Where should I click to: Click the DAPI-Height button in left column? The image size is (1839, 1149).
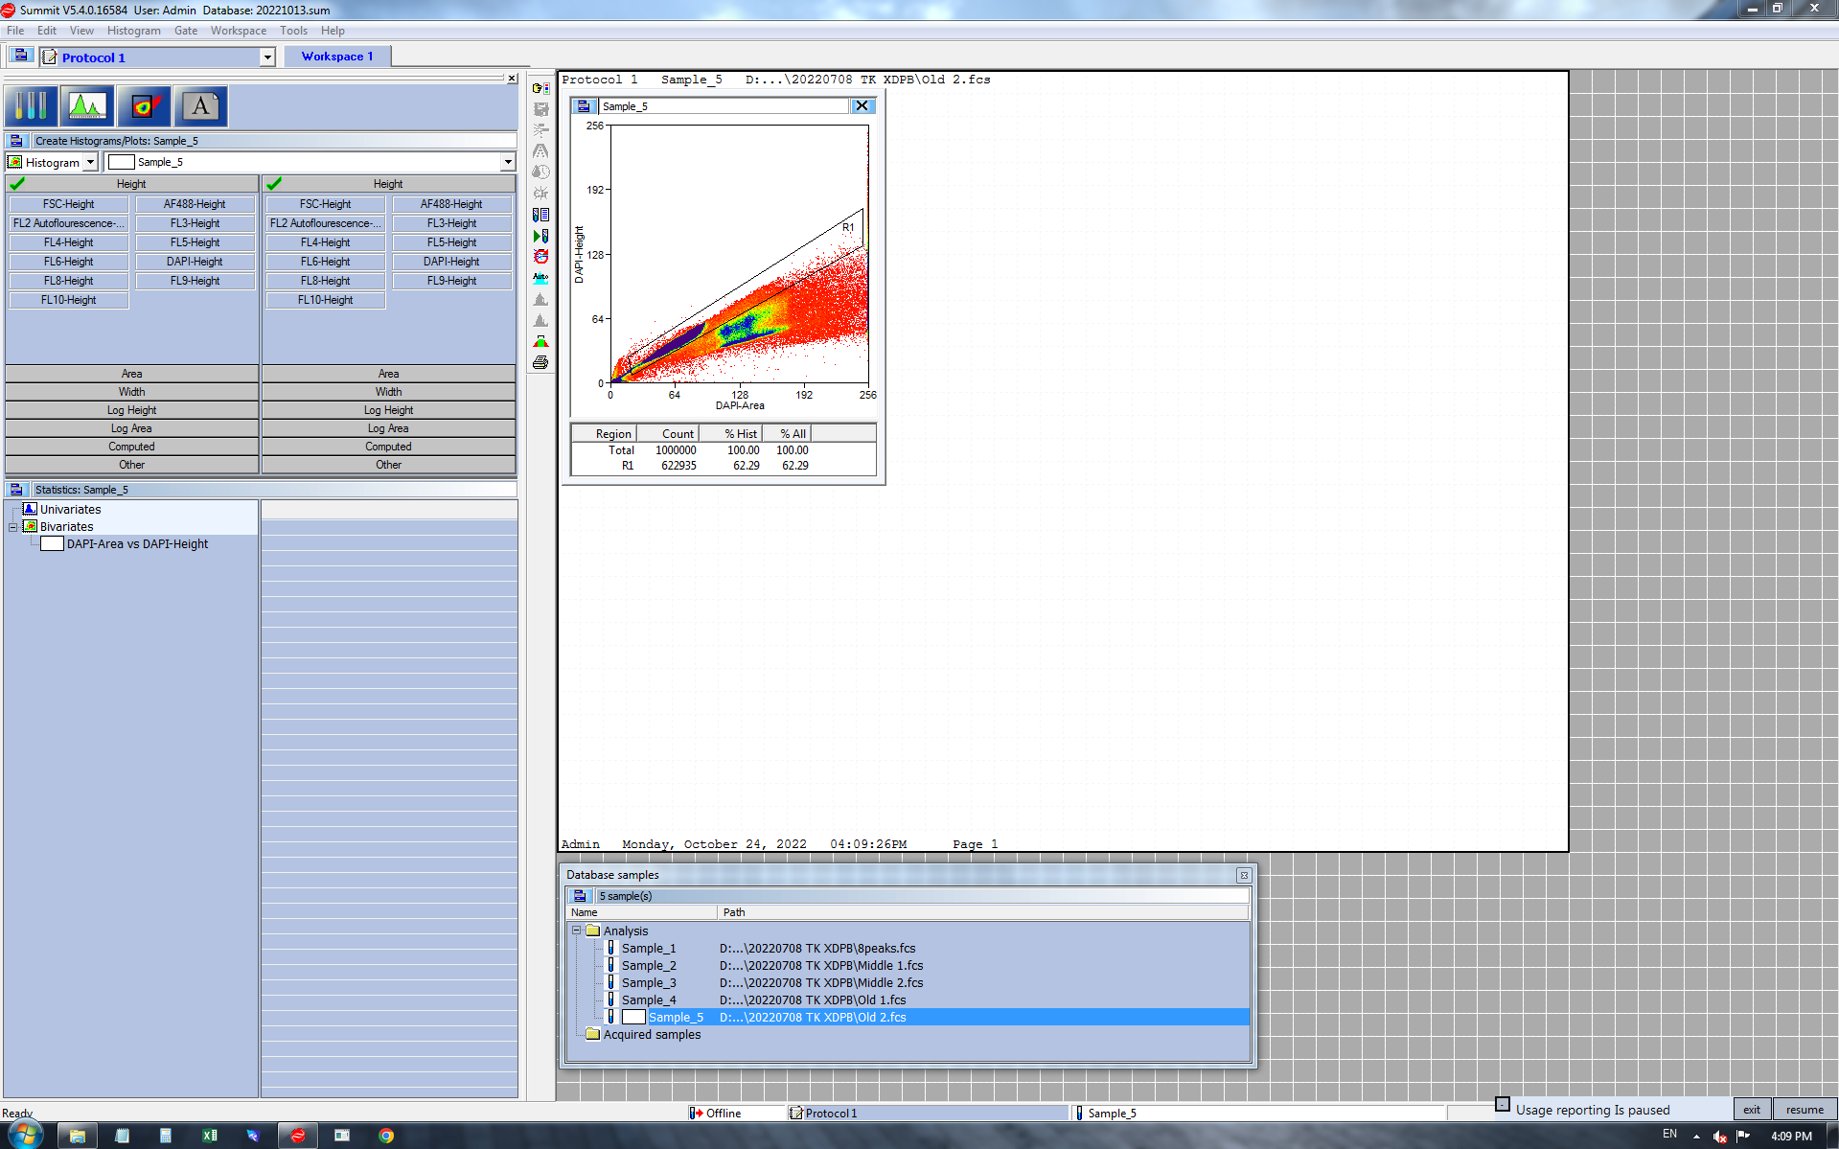[x=195, y=262]
